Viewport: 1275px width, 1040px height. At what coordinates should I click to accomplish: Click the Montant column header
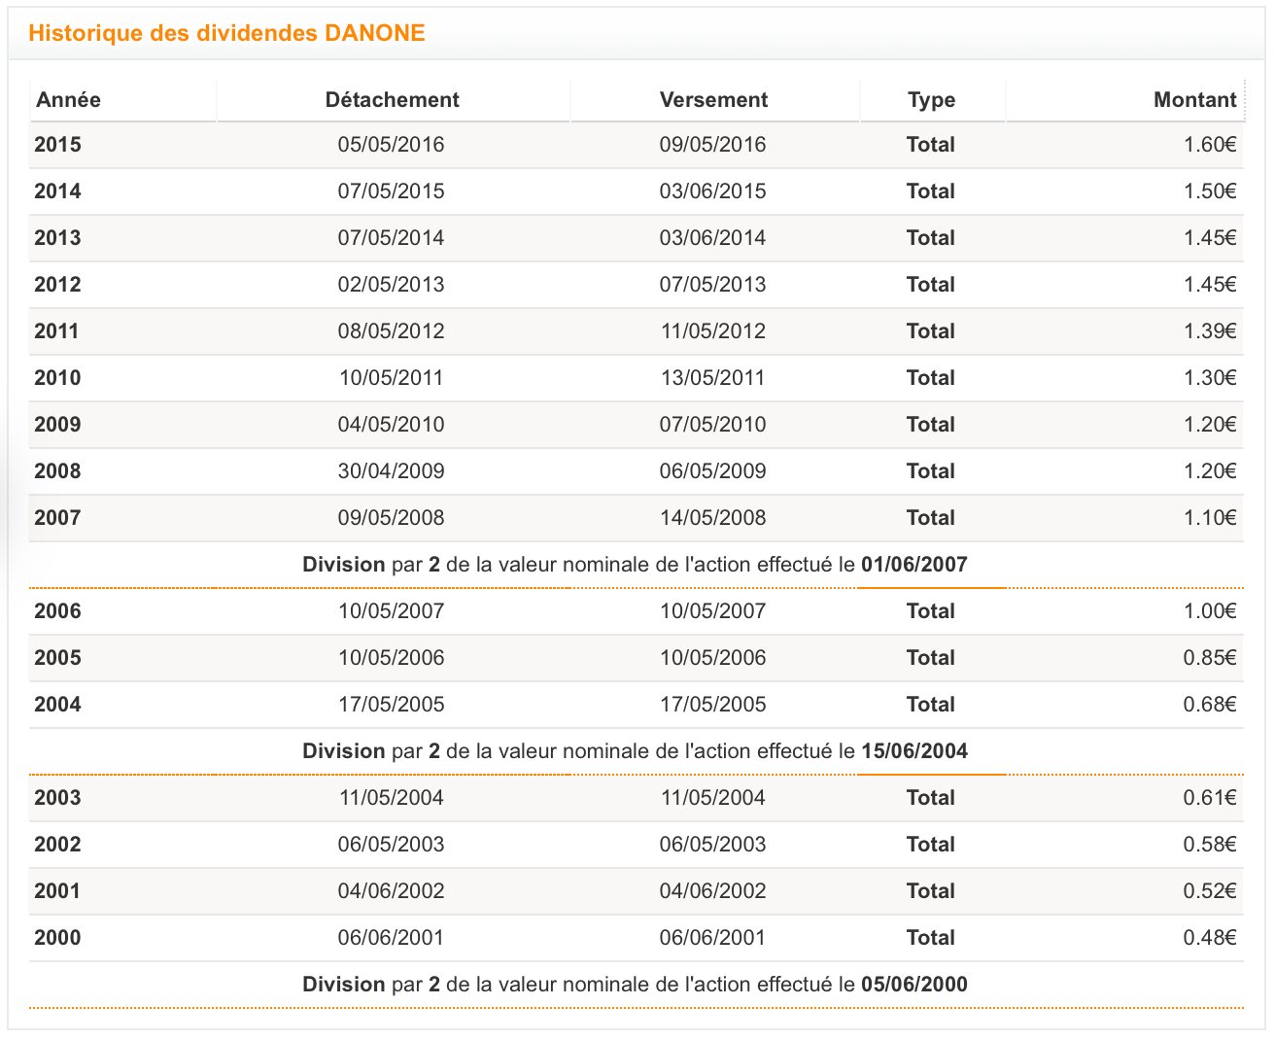[x=1194, y=100]
